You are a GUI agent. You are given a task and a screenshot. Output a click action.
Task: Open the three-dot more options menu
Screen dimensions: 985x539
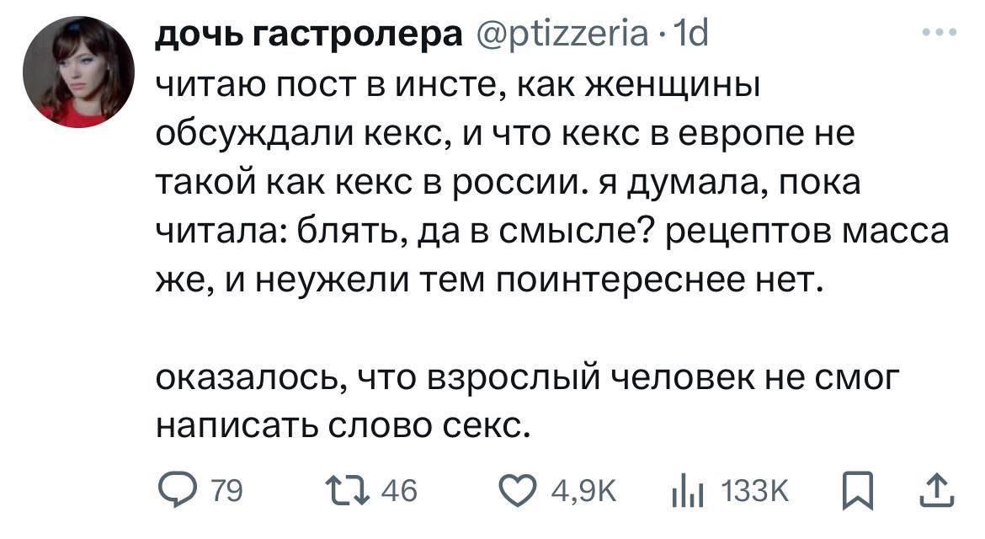coord(940,34)
